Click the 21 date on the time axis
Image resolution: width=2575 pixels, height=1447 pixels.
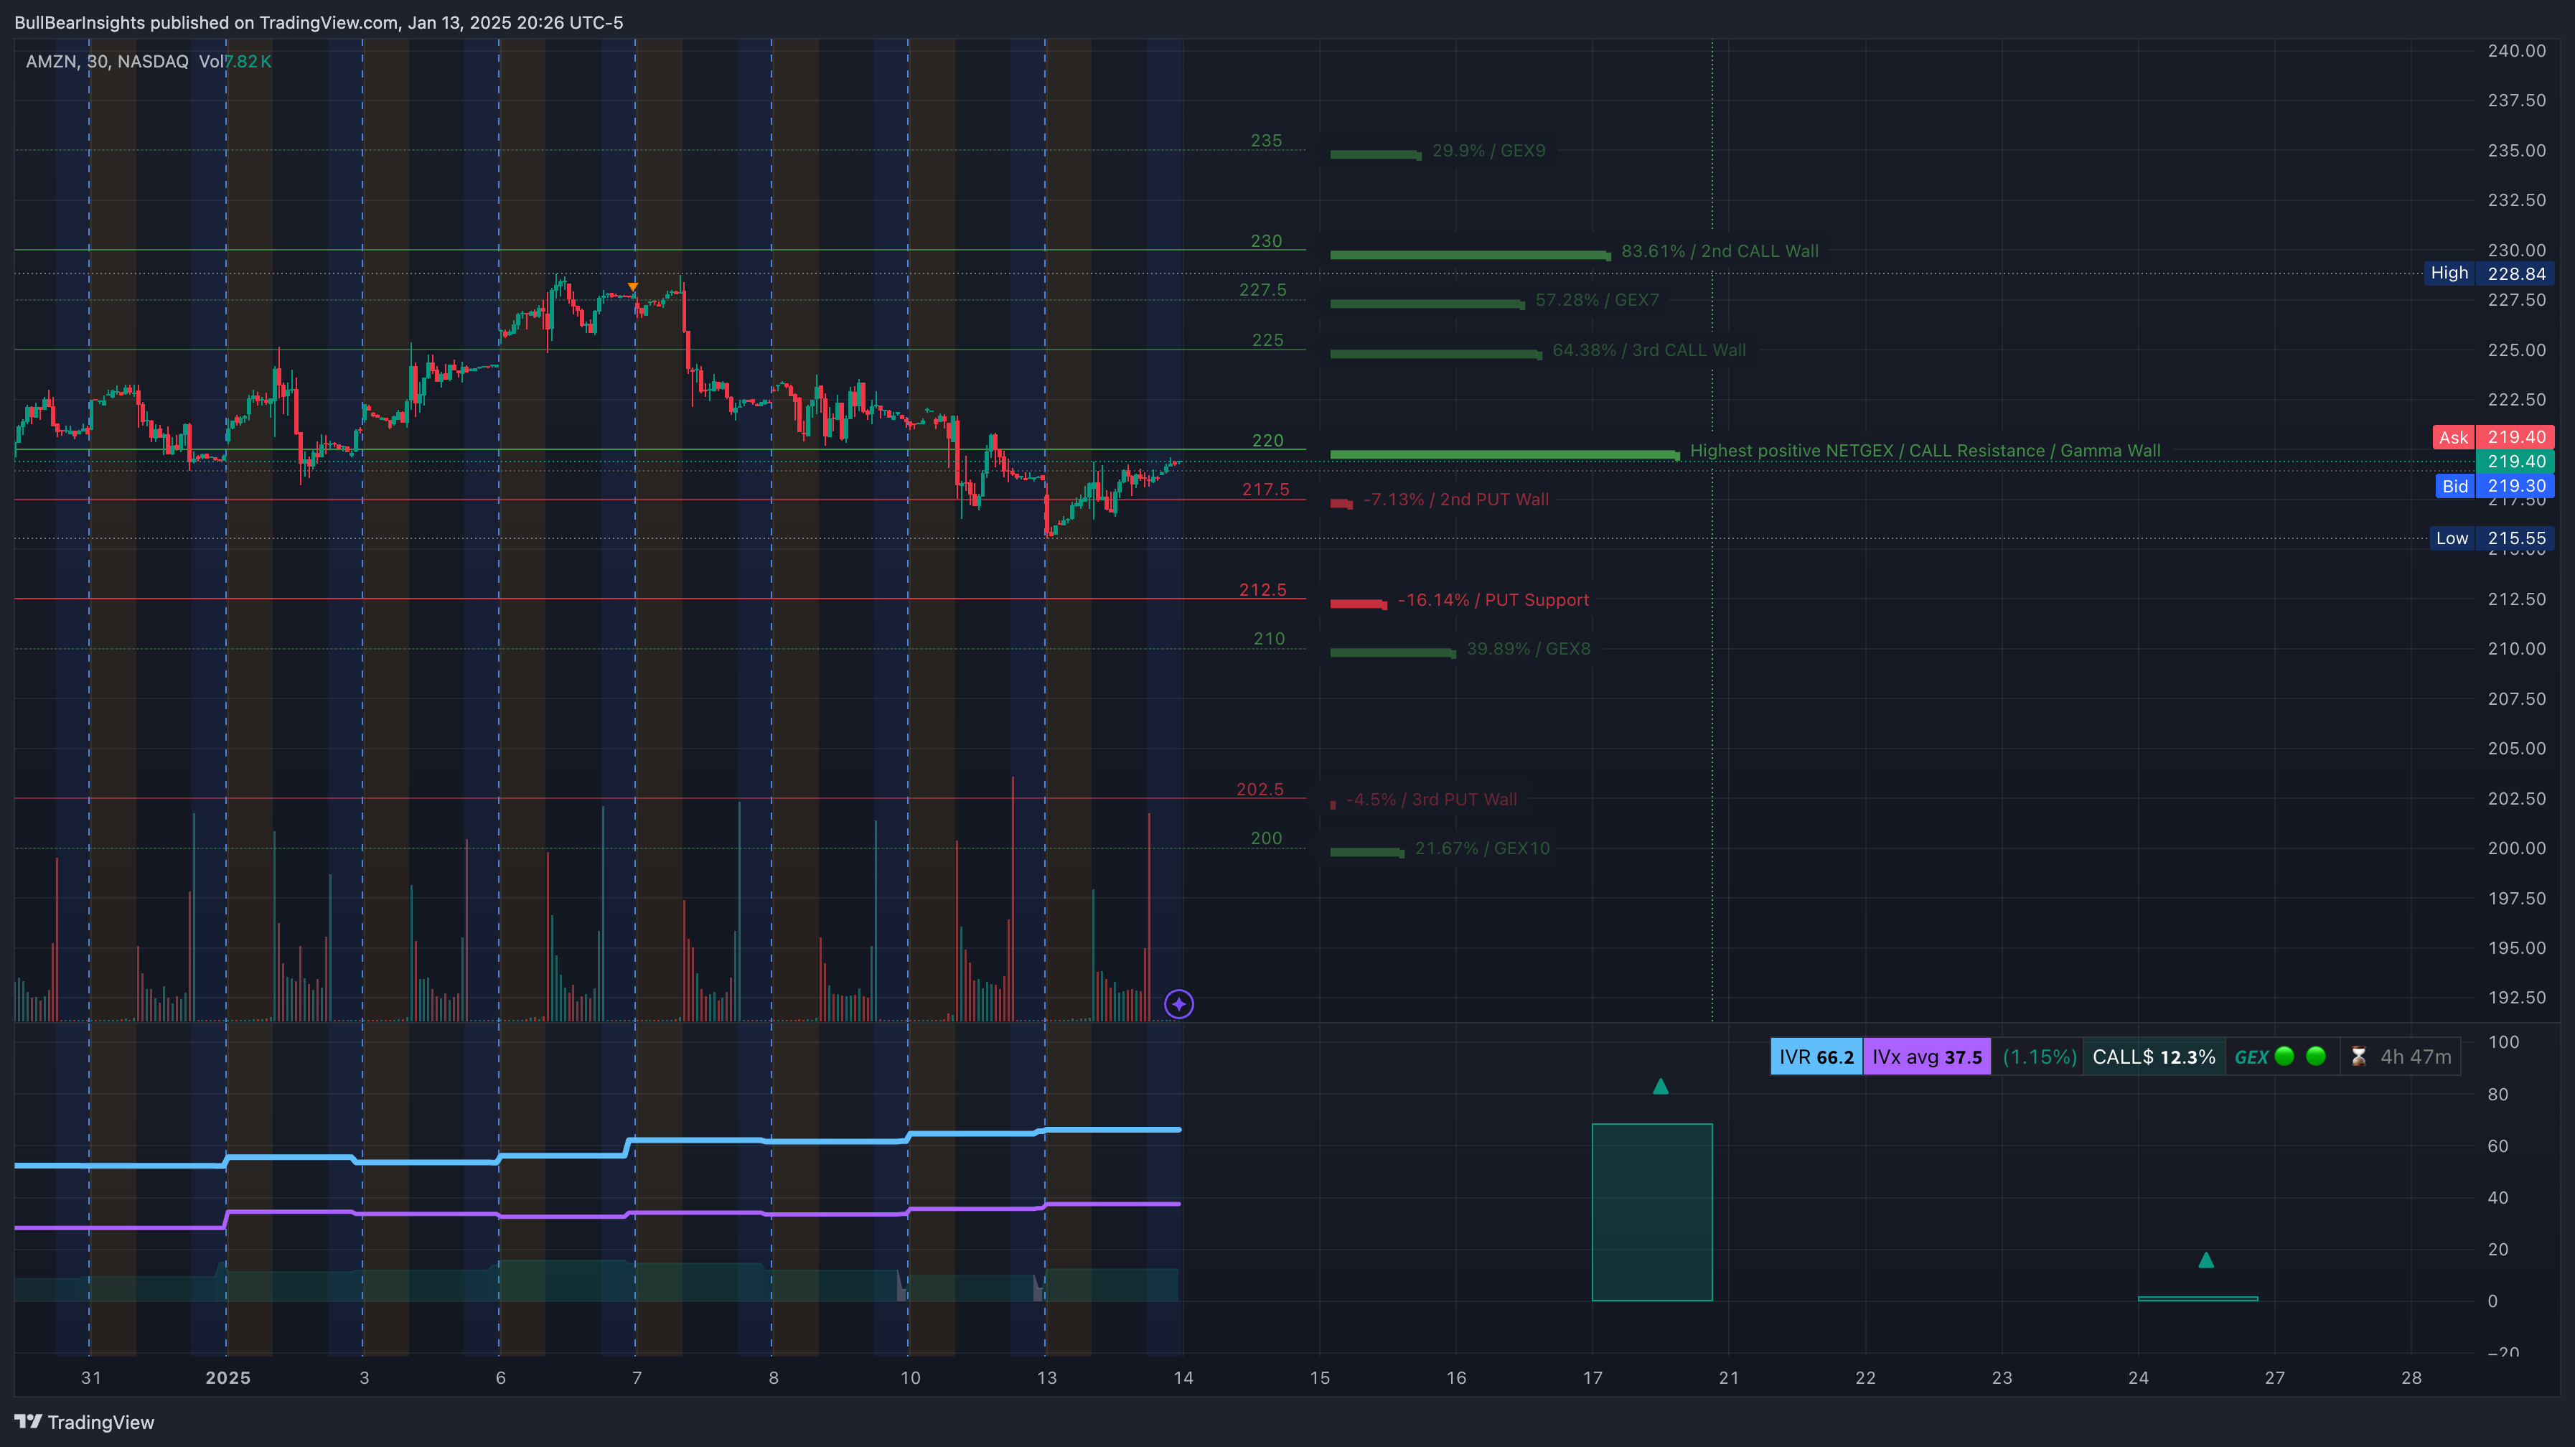(x=1728, y=1377)
